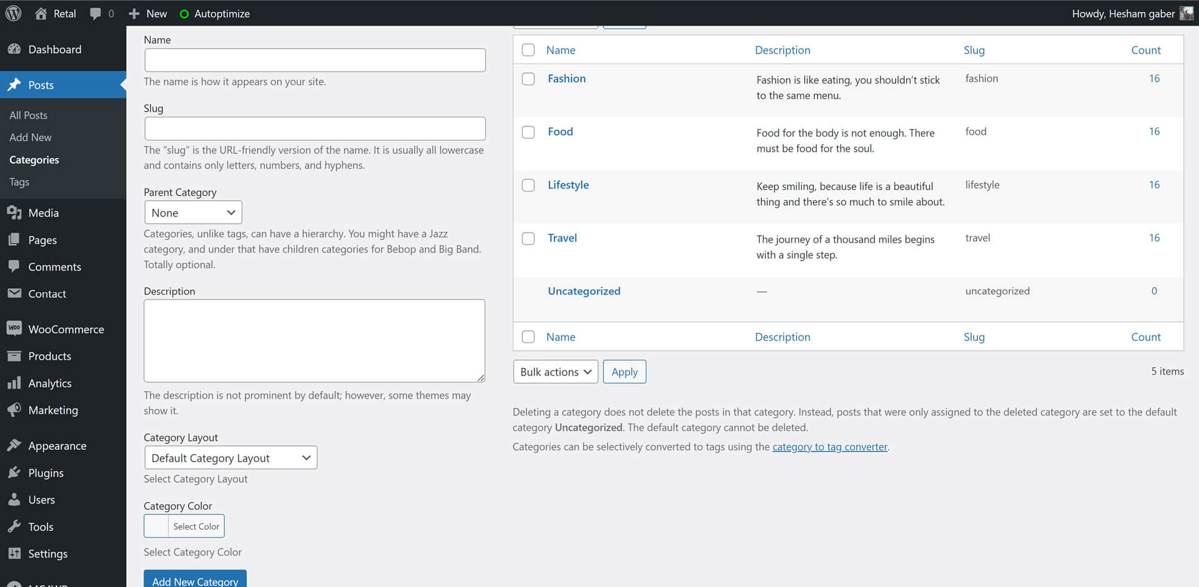1199x587 pixels.
Task: Check the Travel category checkbox
Action: coord(528,238)
